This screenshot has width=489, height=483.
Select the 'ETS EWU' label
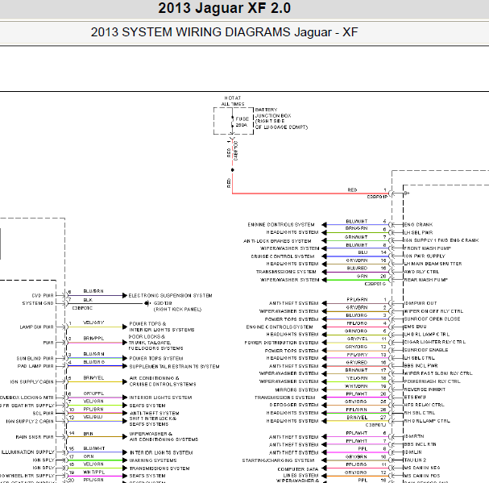click(415, 398)
